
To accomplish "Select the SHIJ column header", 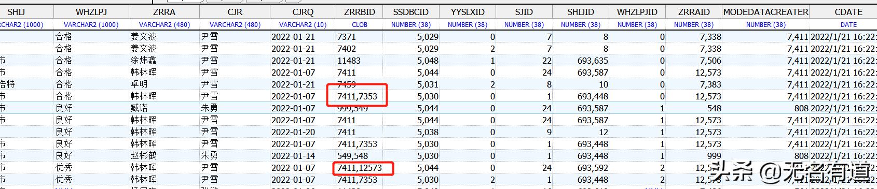I will [x=16, y=12].
